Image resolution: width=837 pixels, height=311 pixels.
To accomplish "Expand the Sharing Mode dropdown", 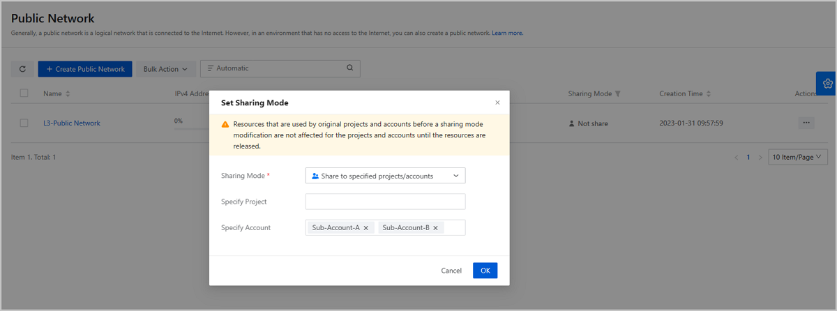I will pos(385,176).
